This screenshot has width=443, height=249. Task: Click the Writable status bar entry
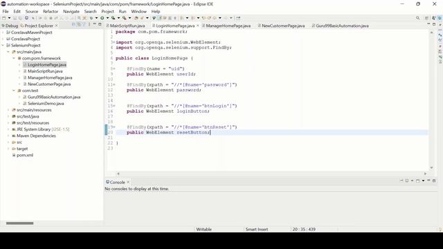pos(204,229)
